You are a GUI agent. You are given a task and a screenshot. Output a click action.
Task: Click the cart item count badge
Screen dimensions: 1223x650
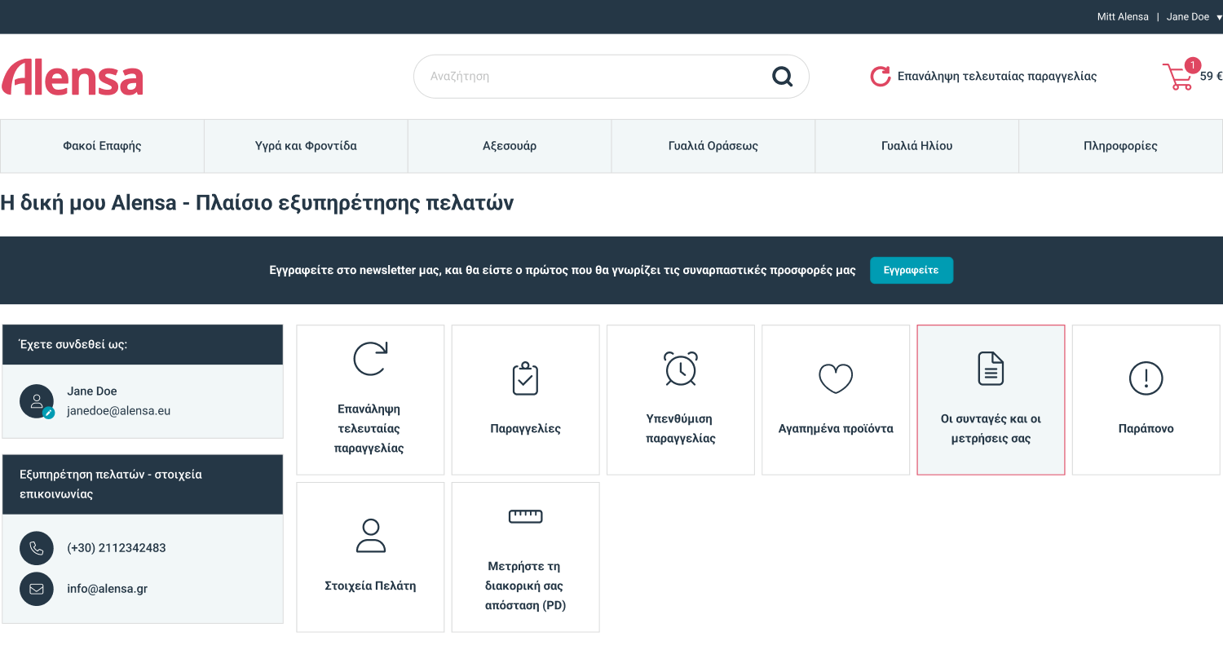tap(1192, 65)
